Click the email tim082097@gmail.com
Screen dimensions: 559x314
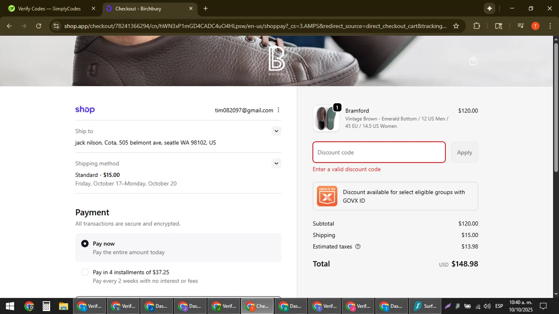pos(244,110)
